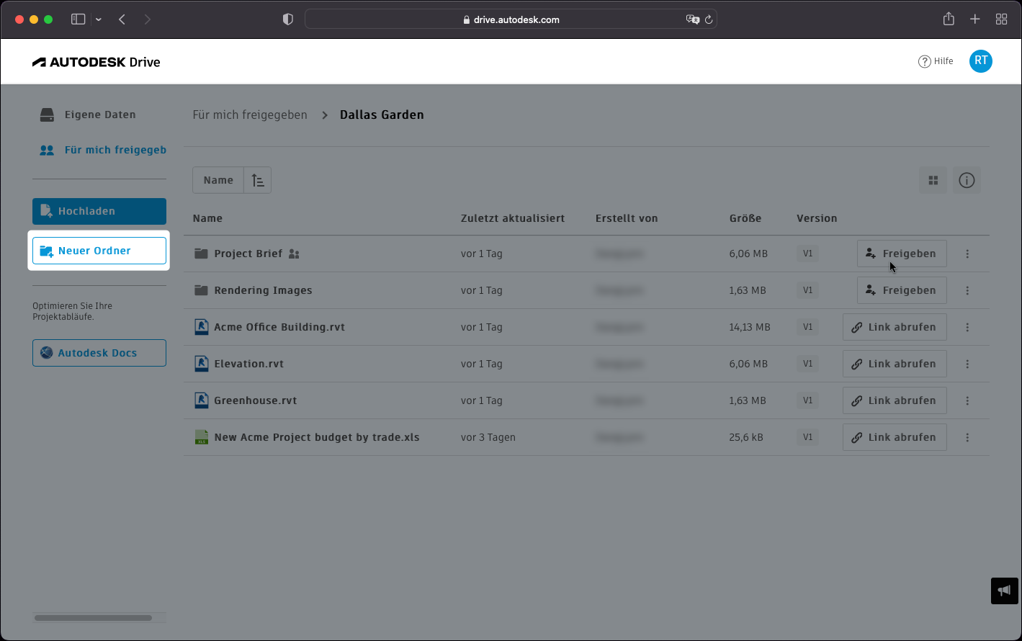
Task: Open the Name sort field dropdown
Action: [x=218, y=180]
